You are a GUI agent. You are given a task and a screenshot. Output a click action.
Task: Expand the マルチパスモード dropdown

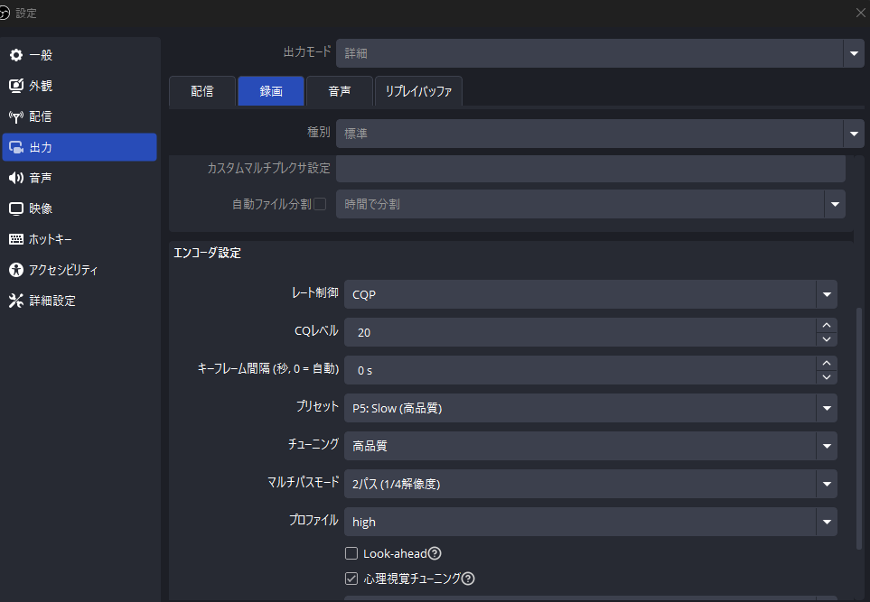(826, 484)
